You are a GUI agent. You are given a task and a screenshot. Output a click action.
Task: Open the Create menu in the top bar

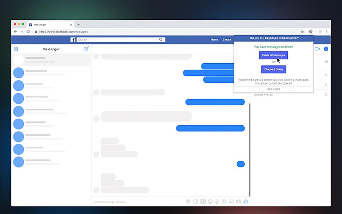click(x=227, y=40)
